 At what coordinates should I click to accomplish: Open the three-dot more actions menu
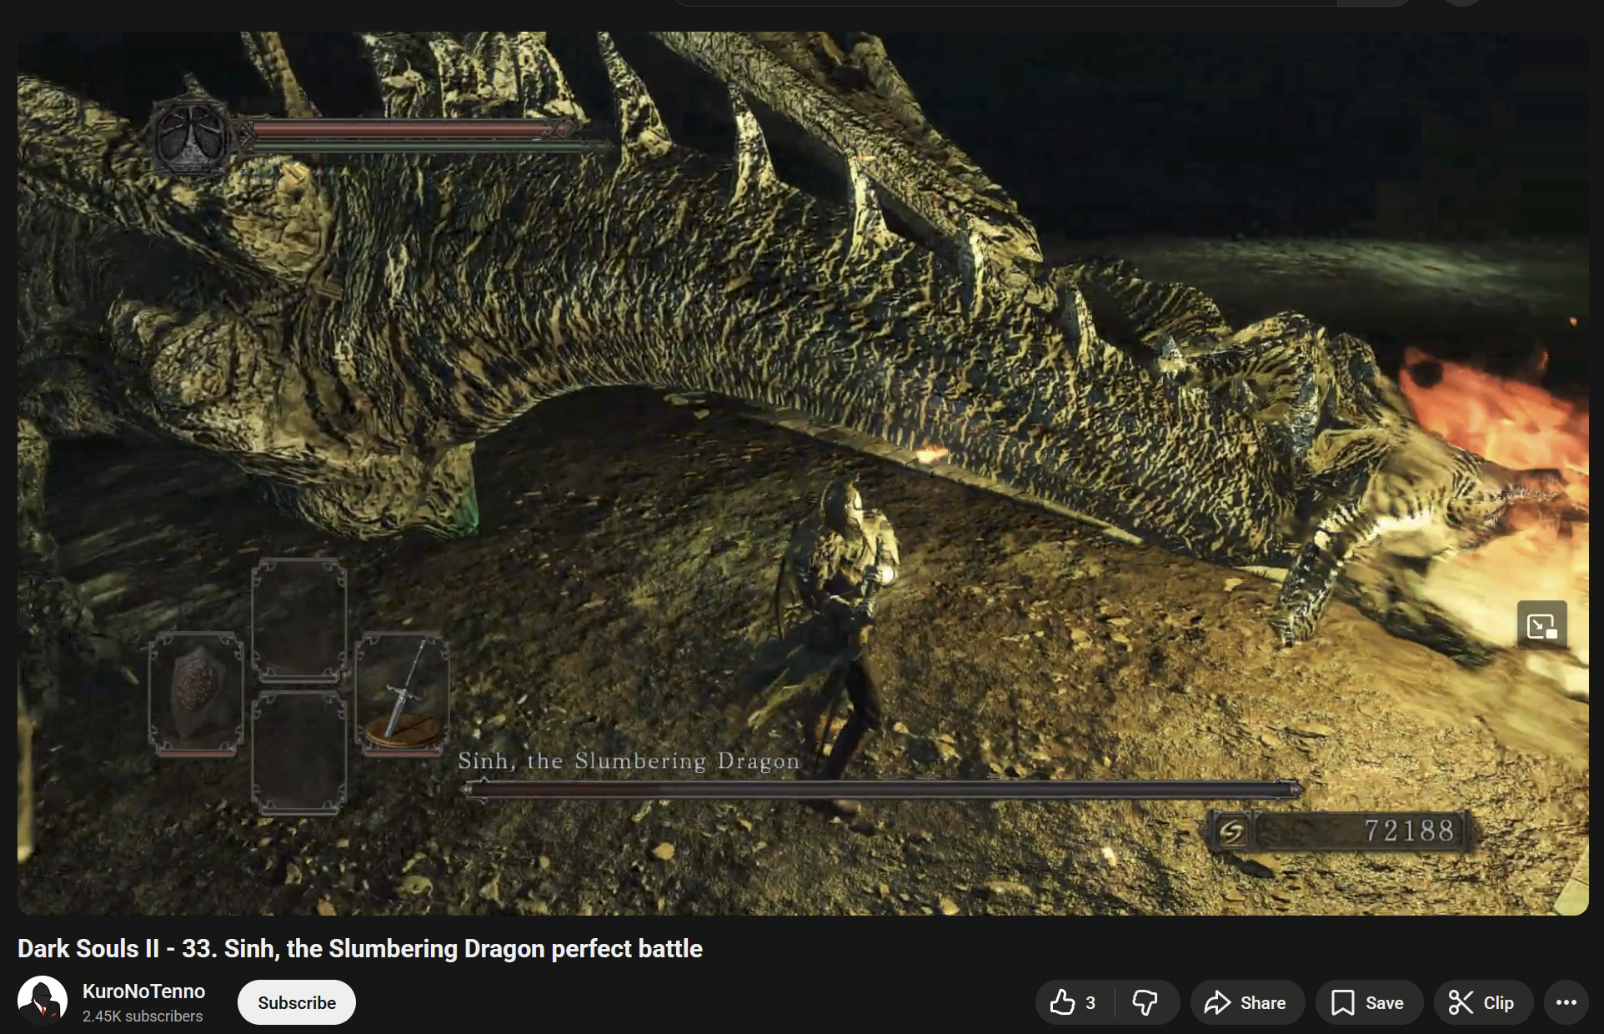[1566, 1002]
